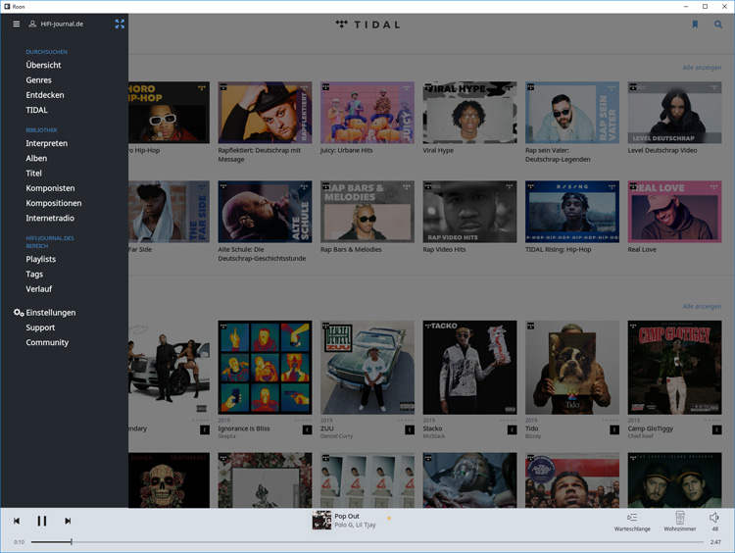Click the Einstellungen gears icon
Image resolution: width=735 pixels, height=553 pixels.
click(19, 313)
